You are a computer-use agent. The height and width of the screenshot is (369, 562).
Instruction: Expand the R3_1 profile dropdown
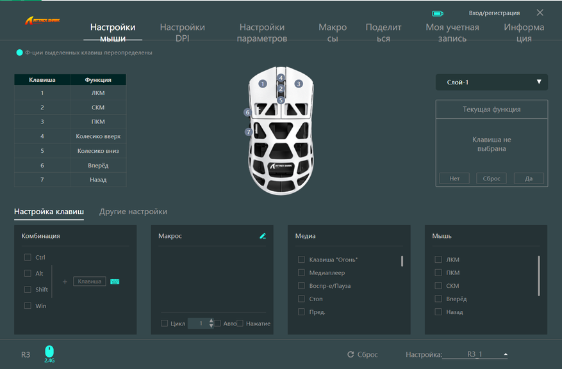[506, 354]
